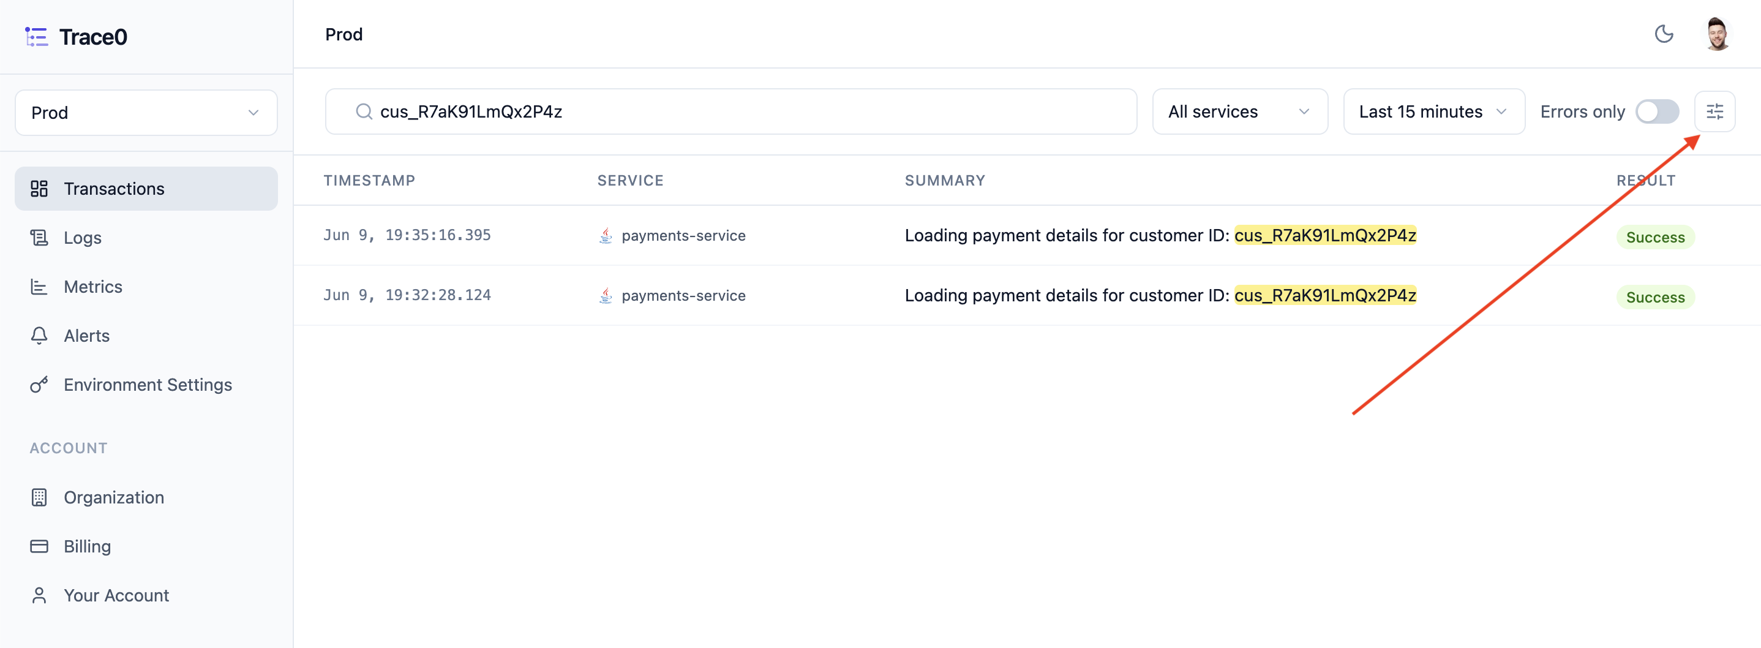Select timestamp Jun 9, 19:35:16.395
The width and height of the screenshot is (1761, 648).
pos(407,235)
